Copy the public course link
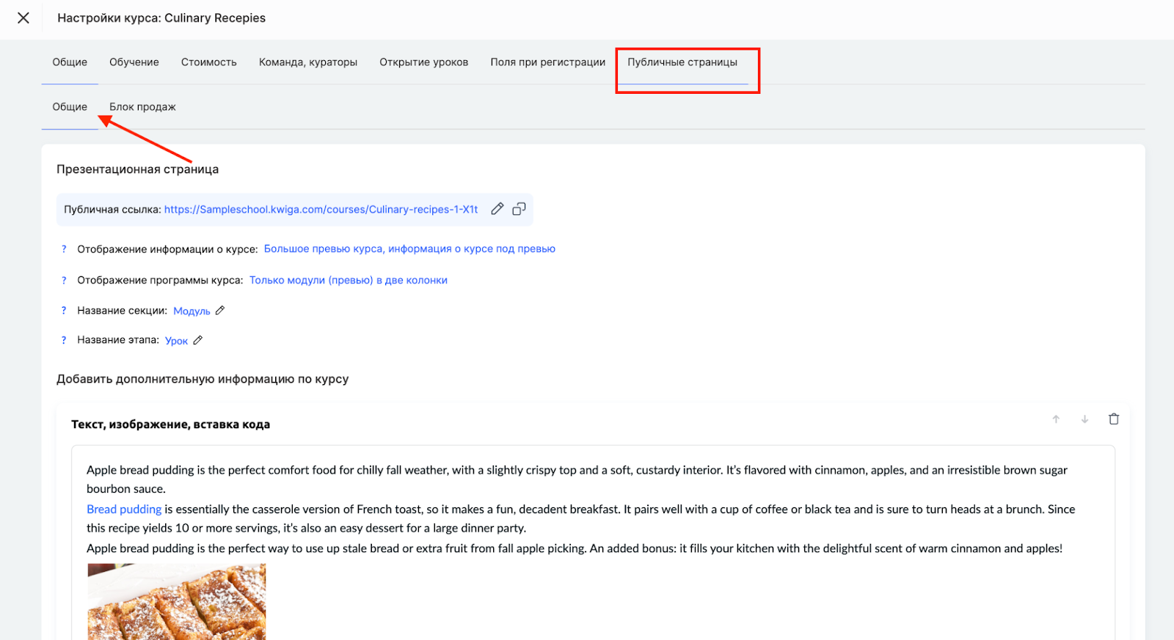The width and height of the screenshot is (1174, 640). pyautogui.click(x=519, y=209)
